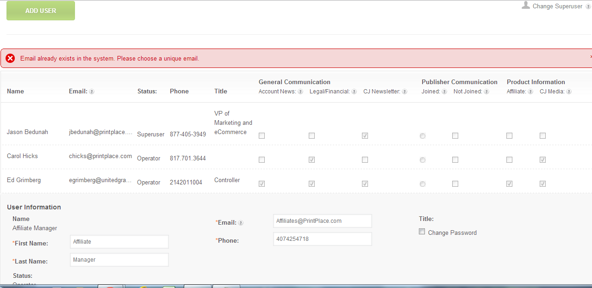Click the First Name text field
The image size is (592, 288).
pos(119,242)
